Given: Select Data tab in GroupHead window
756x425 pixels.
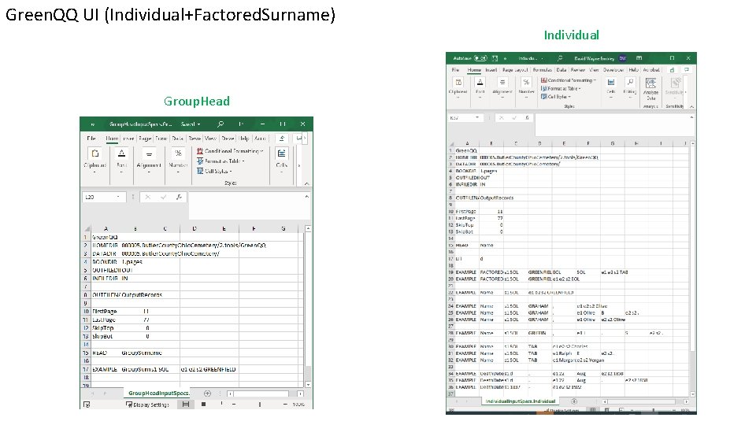Looking at the screenshot, I should click(177, 139).
